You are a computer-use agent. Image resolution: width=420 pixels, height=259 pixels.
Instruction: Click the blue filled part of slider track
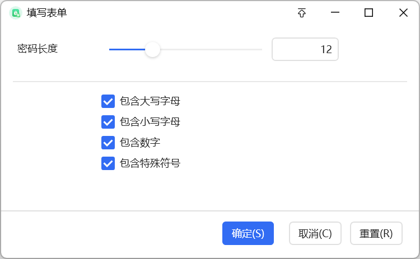(x=127, y=49)
